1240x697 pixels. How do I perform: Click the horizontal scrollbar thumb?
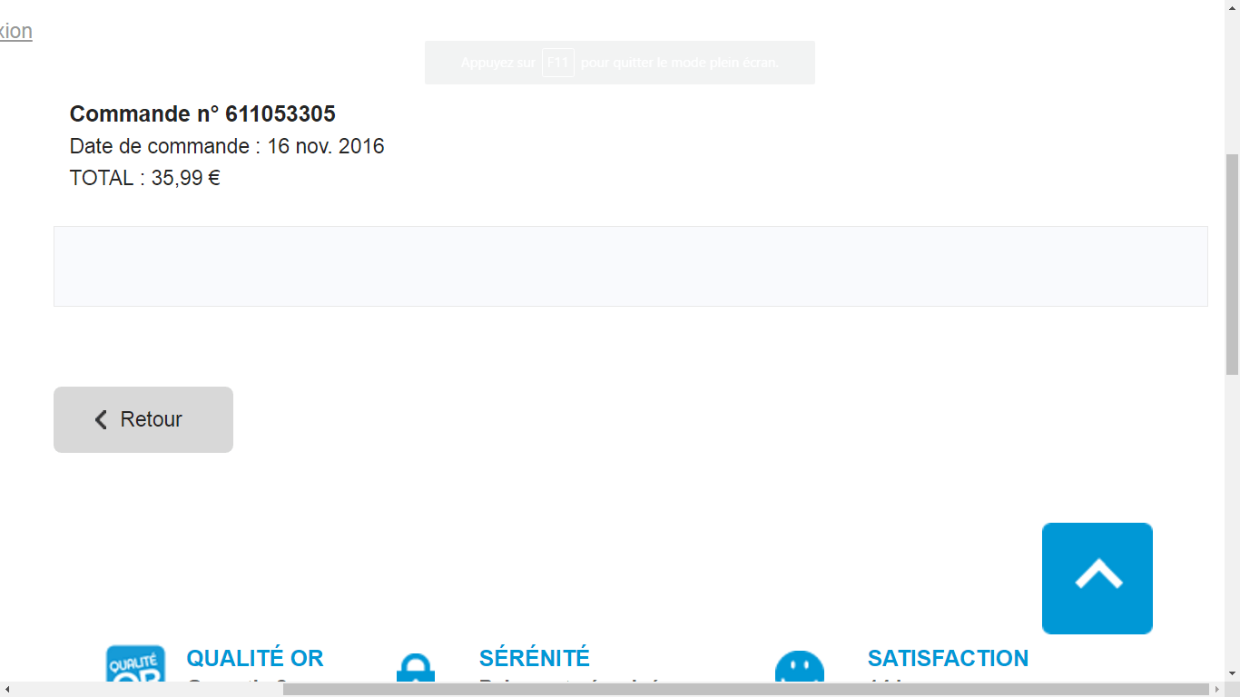pyautogui.click(x=744, y=690)
